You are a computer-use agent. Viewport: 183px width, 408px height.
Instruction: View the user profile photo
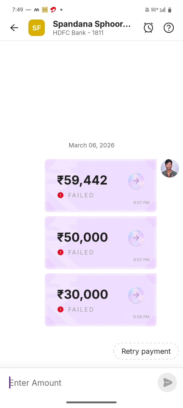170,168
